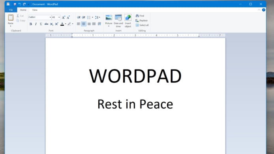Open the line spacing dropdown
This screenshot has height=154, width=274.
[x=98, y=17]
